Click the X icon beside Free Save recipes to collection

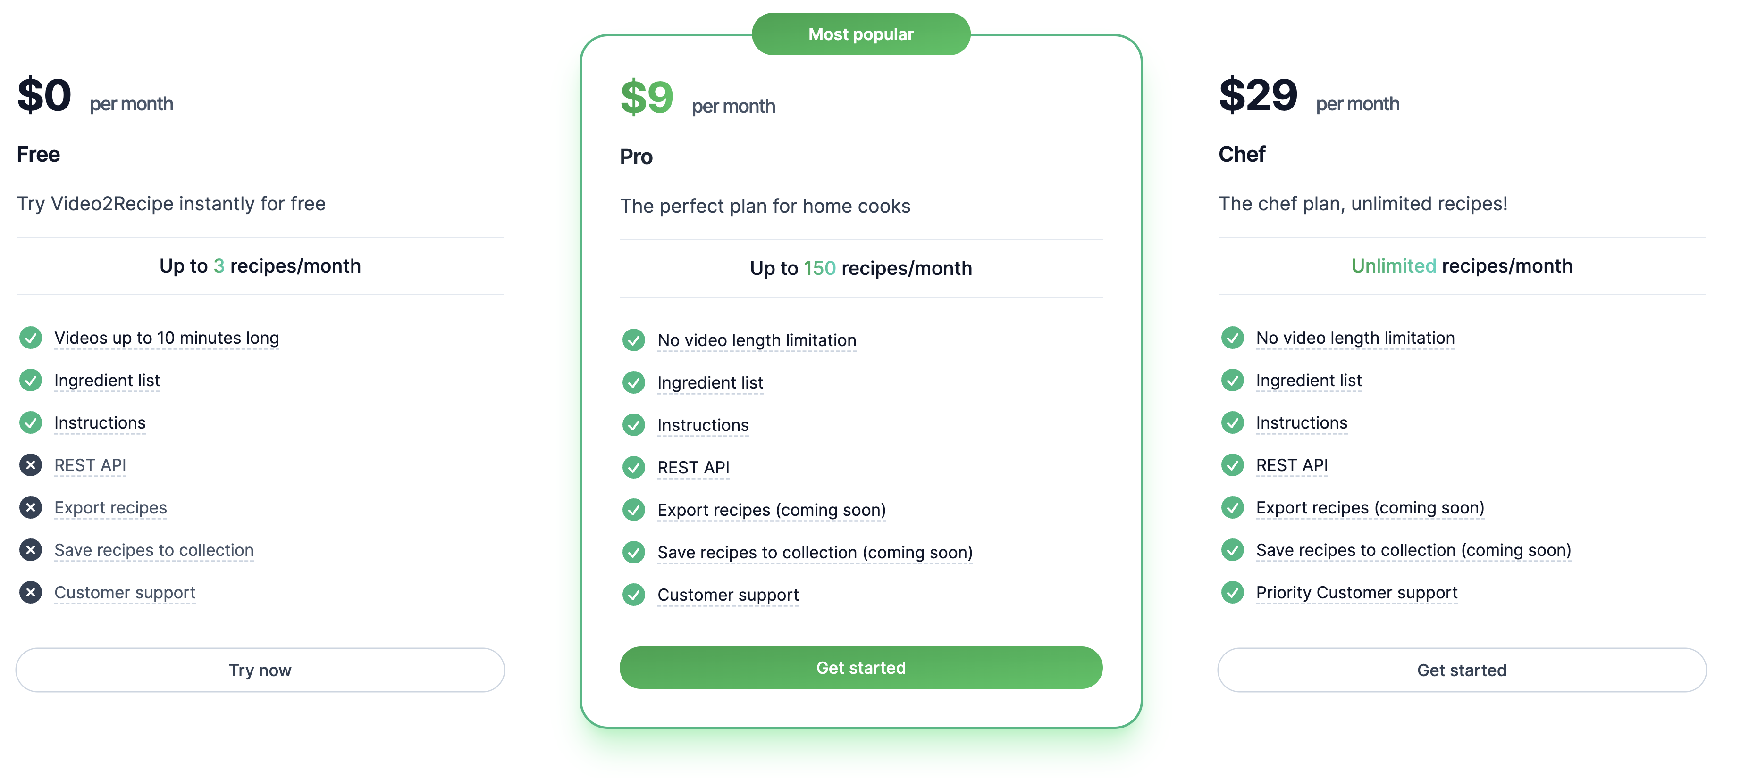(x=31, y=550)
